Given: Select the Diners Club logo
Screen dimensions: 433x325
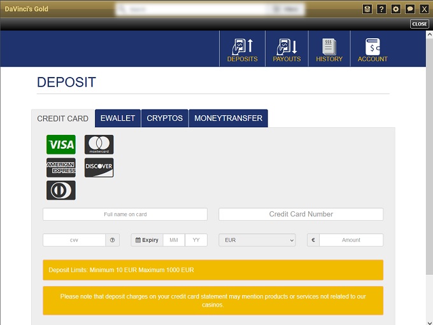Looking at the screenshot, I should 61,190.
